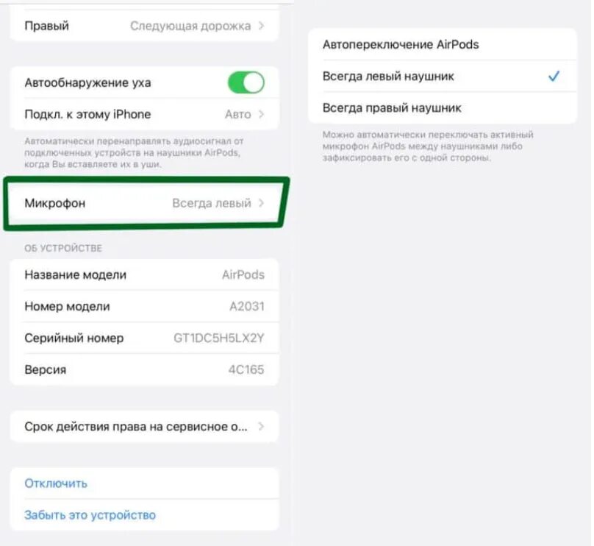Expand the Авто chevron for Подкл. к этому iPhone

[261, 114]
